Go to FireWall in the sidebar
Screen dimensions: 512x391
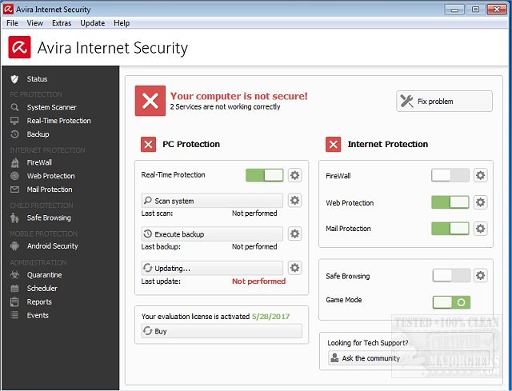click(39, 162)
